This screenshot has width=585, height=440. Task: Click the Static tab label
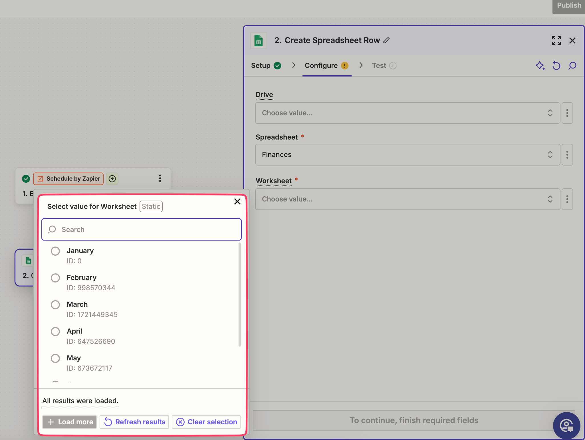click(151, 207)
